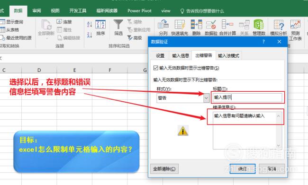Select column E header
Screen dimensions: 308x185
point(74,70)
